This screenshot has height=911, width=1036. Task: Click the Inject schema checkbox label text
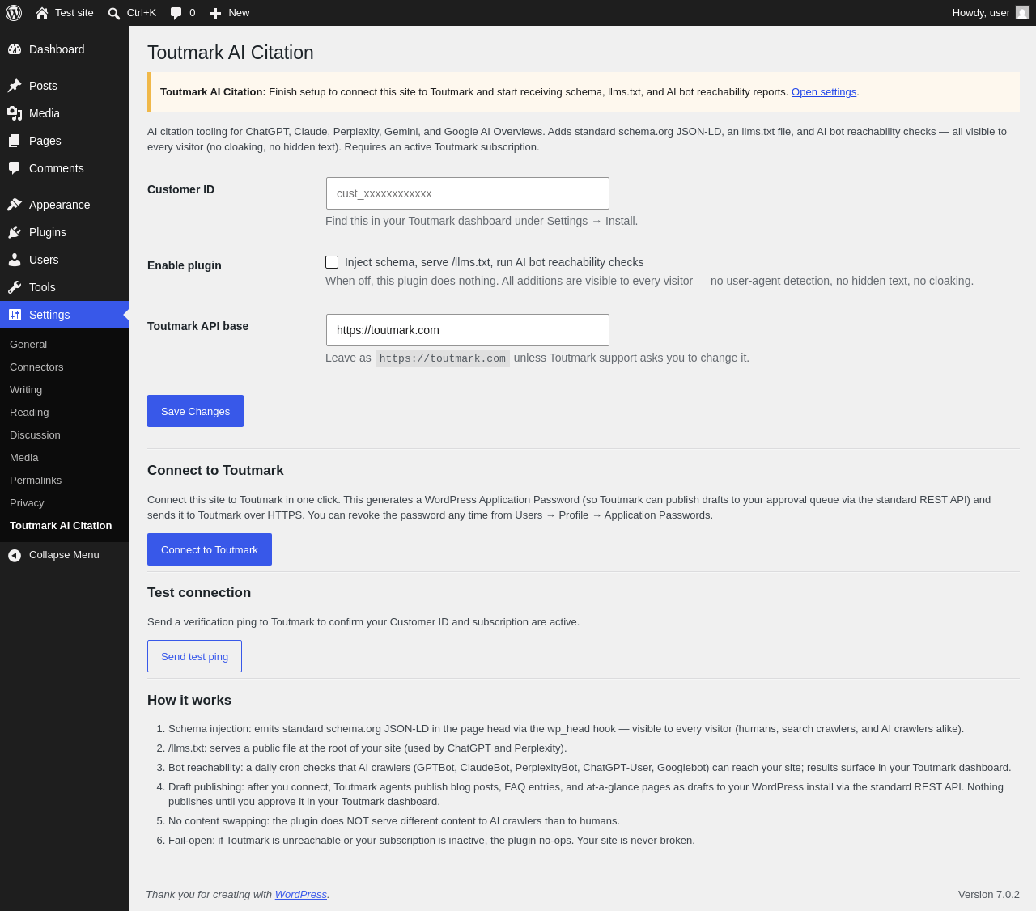pyautogui.click(x=495, y=262)
